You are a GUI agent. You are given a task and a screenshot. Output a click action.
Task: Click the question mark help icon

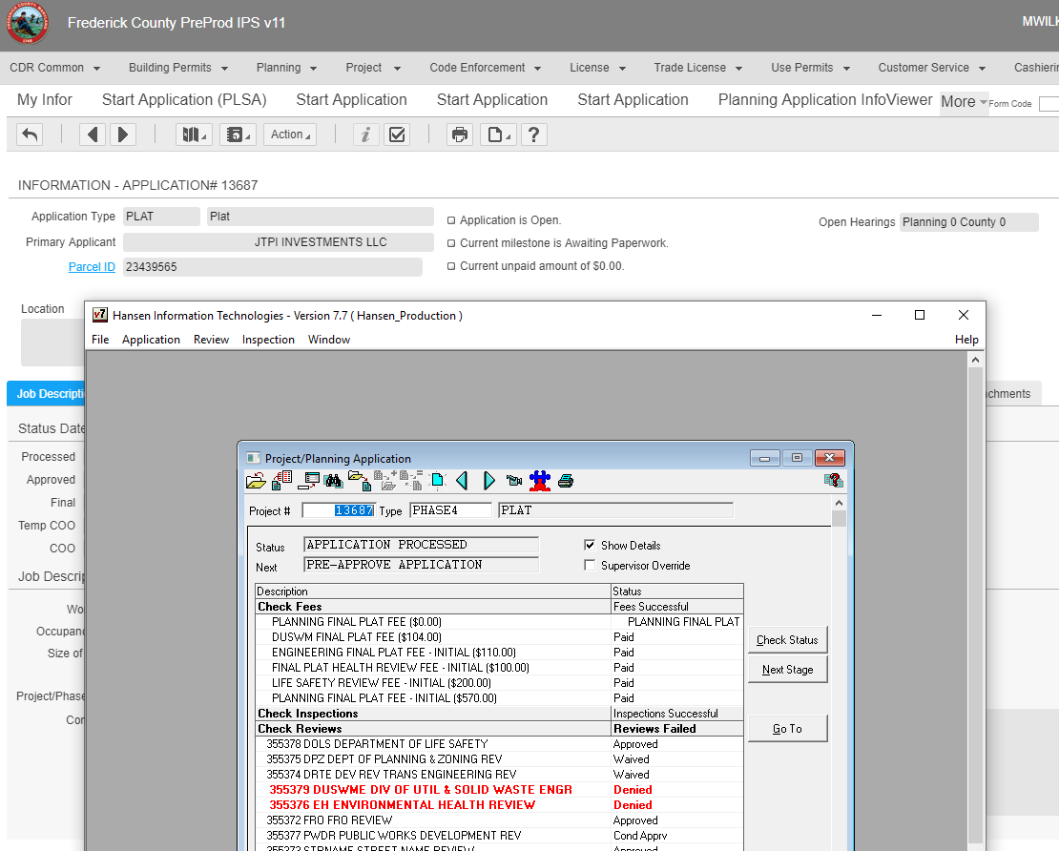point(533,135)
